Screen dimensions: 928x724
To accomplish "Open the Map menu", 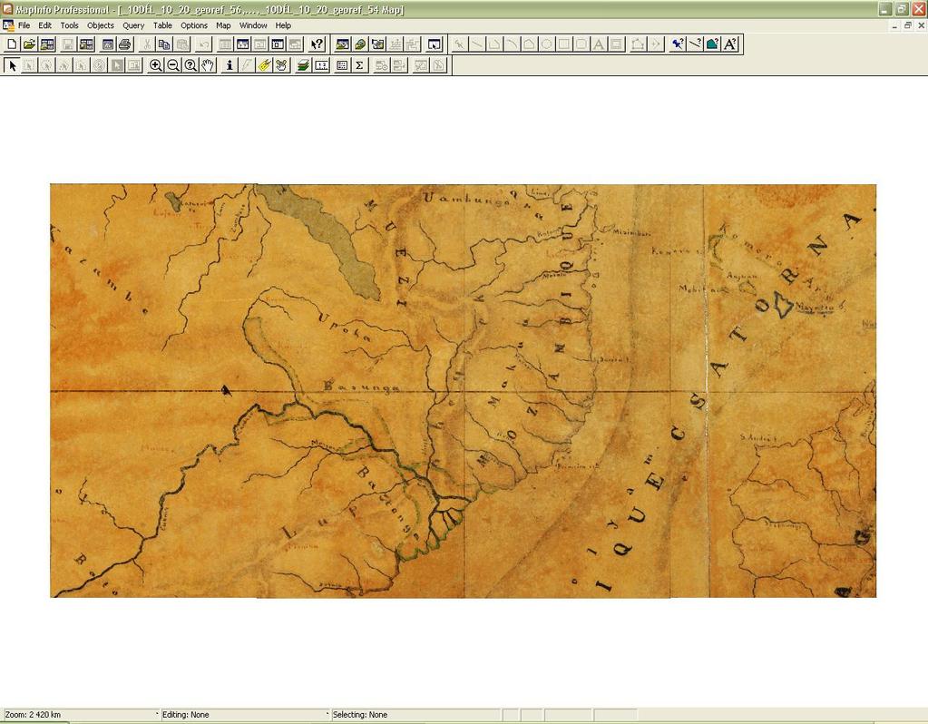I will click(223, 25).
